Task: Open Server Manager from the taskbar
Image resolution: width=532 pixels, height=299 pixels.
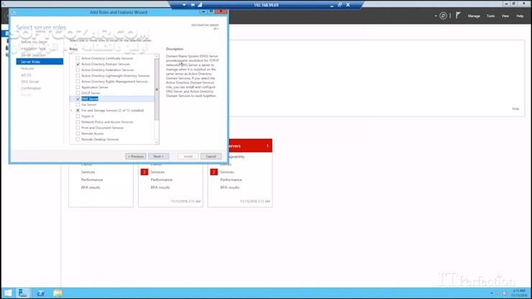Action: tap(24, 293)
